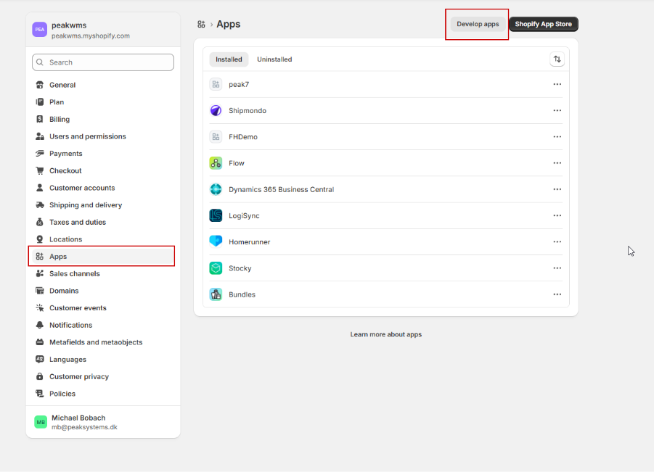Screen dimensions: 654x472
Task: Follow the Learn more about apps link
Action: click(x=386, y=334)
